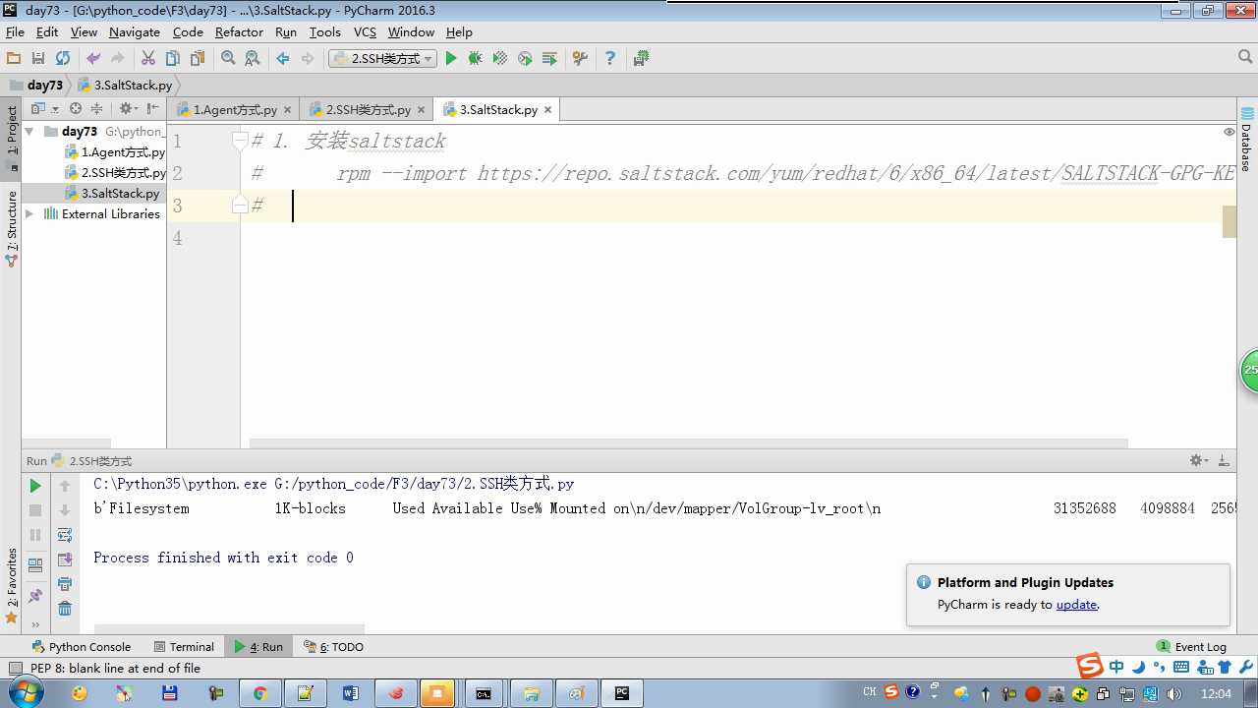
Task: Click the Cut scissors icon
Action: tap(148, 59)
